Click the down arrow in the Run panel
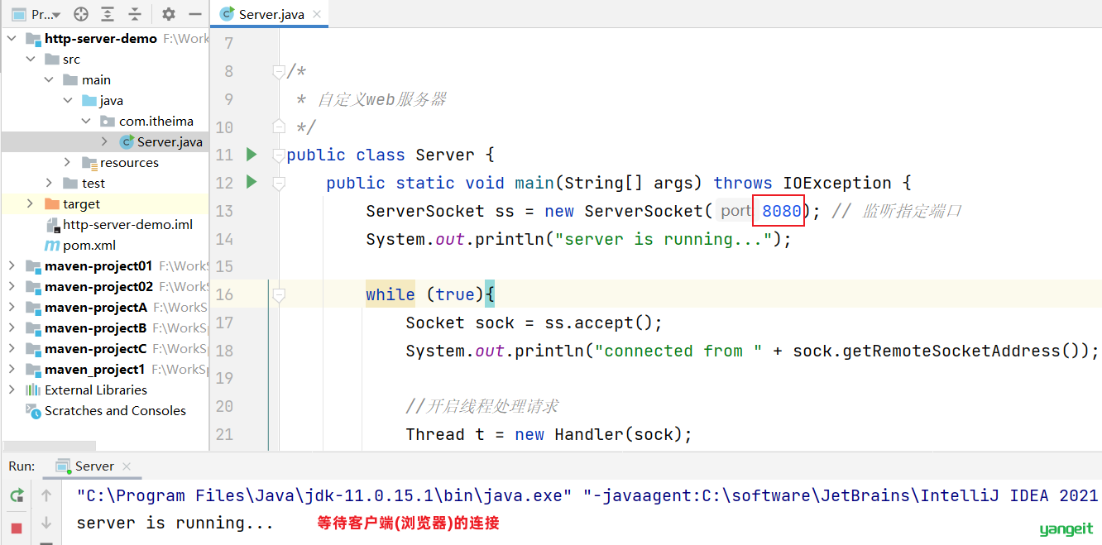Viewport: 1102px width, 545px height. pos(46,523)
